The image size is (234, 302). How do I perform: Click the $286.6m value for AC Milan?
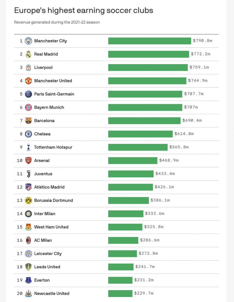point(149,240)
